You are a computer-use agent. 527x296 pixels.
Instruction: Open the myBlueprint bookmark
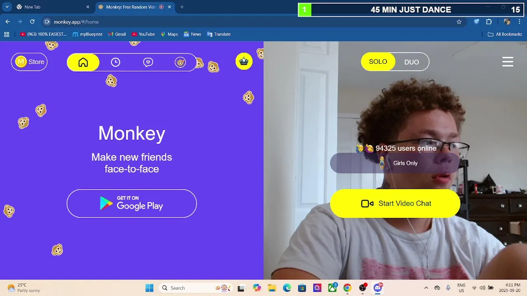coord(88,35)
